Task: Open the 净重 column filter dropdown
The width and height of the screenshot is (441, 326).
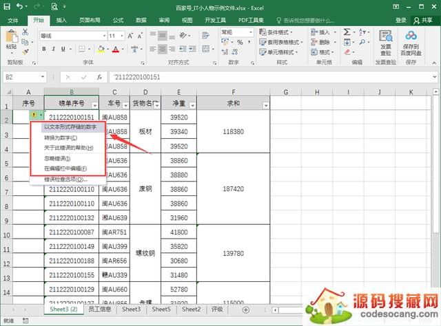Action: pyautogui.click(x=192, y=105)
